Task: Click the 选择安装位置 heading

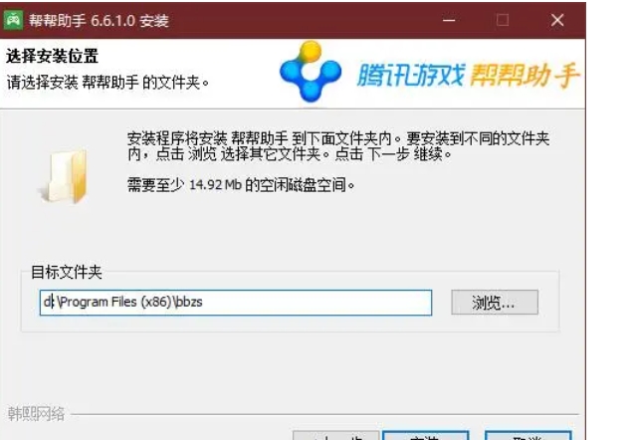Action: pos(52,57)
